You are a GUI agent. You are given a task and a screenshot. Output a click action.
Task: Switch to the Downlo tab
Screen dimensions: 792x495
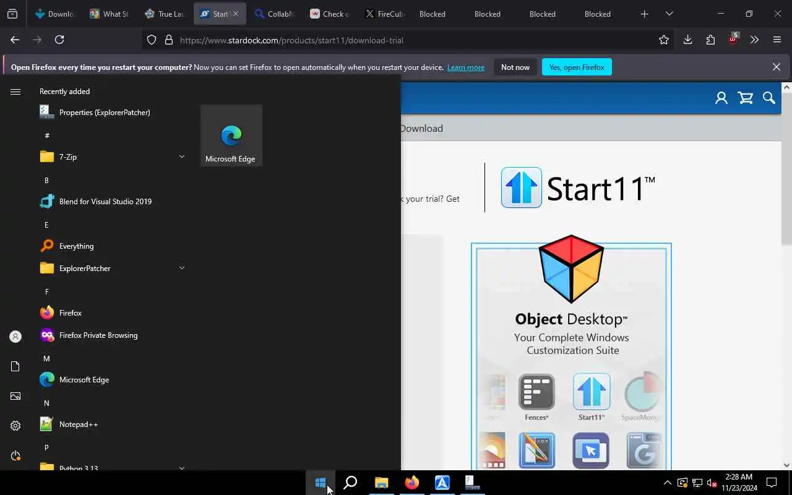(54, 14)
